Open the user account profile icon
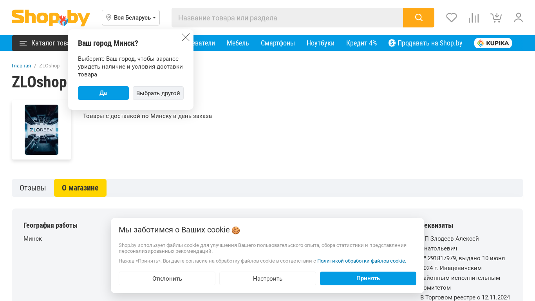535x301 pixels. 518,18
